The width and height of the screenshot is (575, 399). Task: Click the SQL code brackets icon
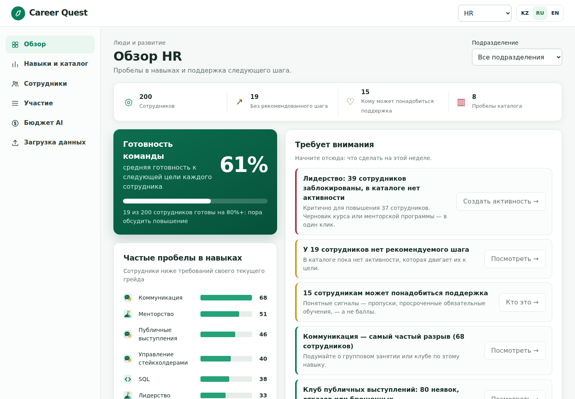pos(128,379)
